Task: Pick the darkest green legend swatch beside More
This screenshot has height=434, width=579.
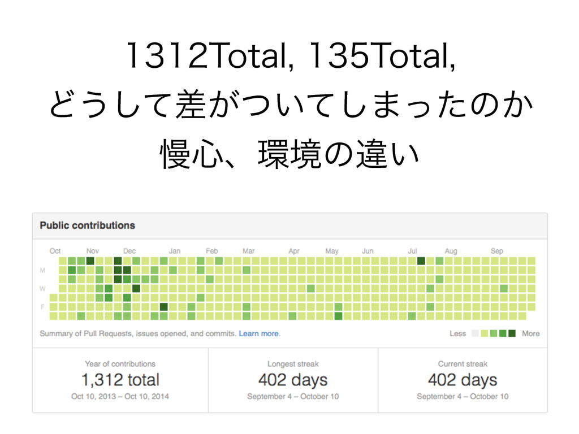Action: pyautogui.click(x=512, y=333)
